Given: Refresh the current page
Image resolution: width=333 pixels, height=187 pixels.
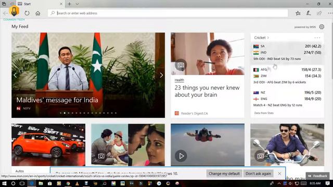Looking at the screenshot, I should tap(27, 13).
